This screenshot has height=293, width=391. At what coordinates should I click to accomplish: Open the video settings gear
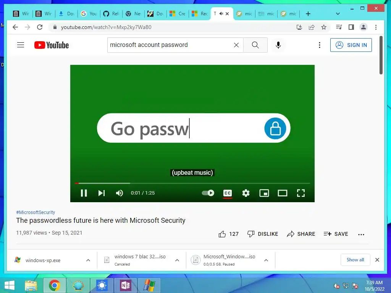point(246,193)
